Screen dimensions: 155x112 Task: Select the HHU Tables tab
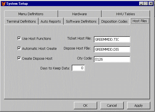(x=126, y=14)
